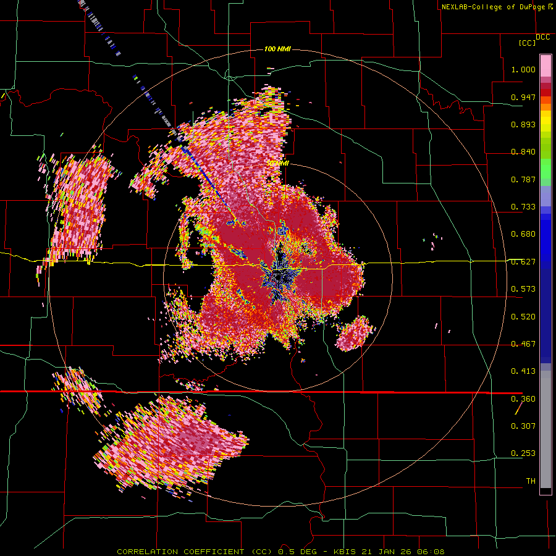
Task: Click the 06:08 timestamp
Action: [431, 552]
